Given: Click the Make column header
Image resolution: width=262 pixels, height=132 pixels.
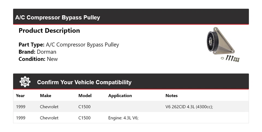Looking at the screenshot, I should coord(45,95).
